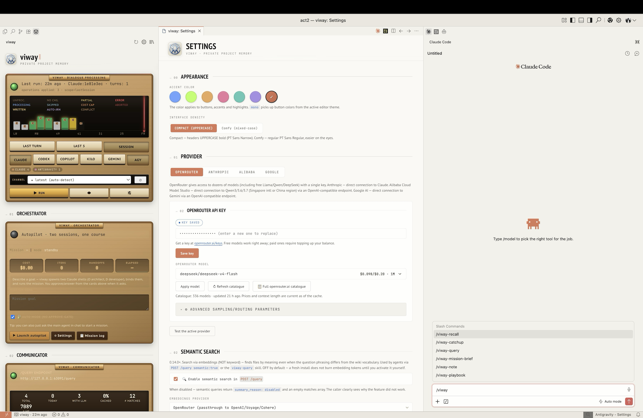Toggle the primary sidebar from the title bar
The height and width of the screenshot is (418, 643).
click(x=573, y=20)
